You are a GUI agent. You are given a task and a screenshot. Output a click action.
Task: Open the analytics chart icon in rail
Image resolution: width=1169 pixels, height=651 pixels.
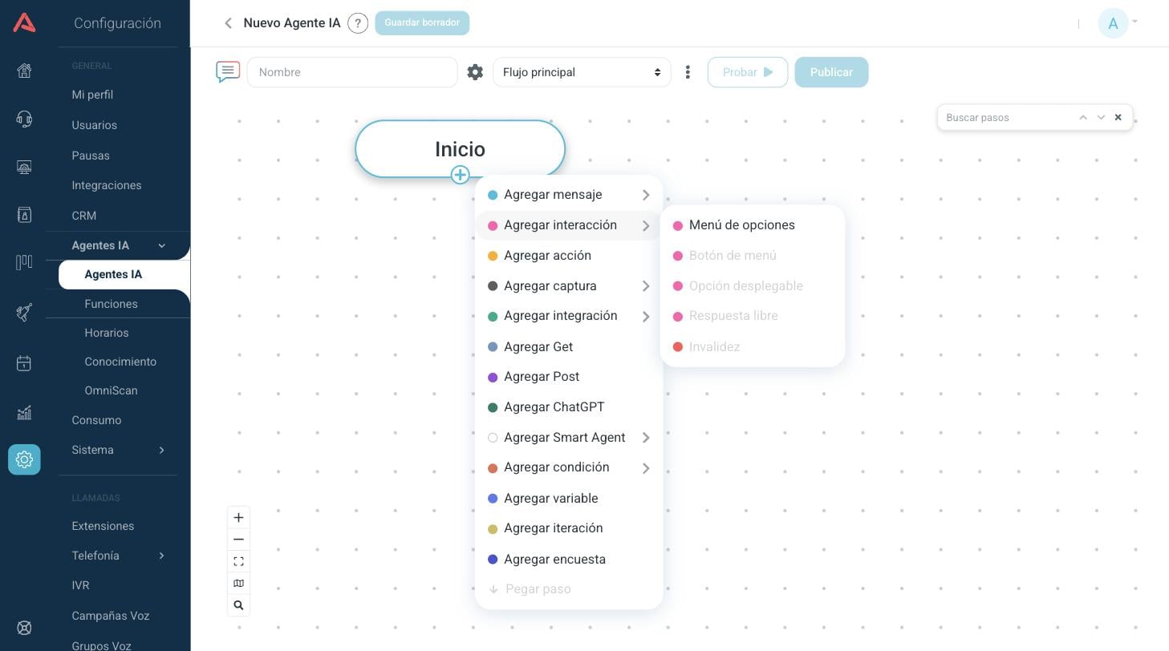[24, 413]
